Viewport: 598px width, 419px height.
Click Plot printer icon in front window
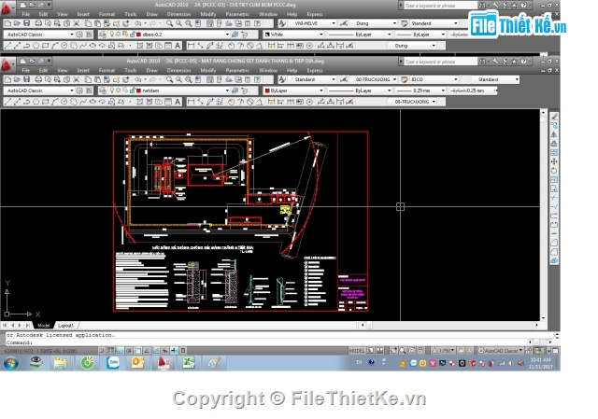tap(38, 79)
